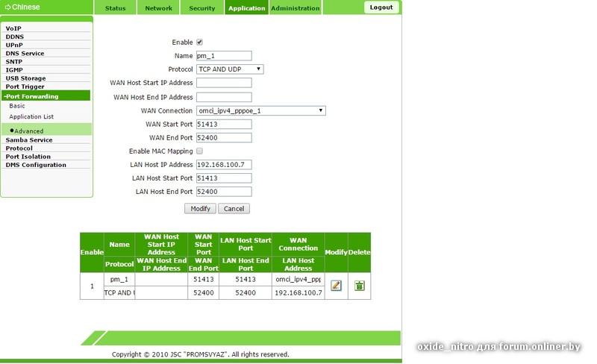This screenshot has width=597, height=364.
Task: Open the Administration tab
Action: tap(296, 8)
